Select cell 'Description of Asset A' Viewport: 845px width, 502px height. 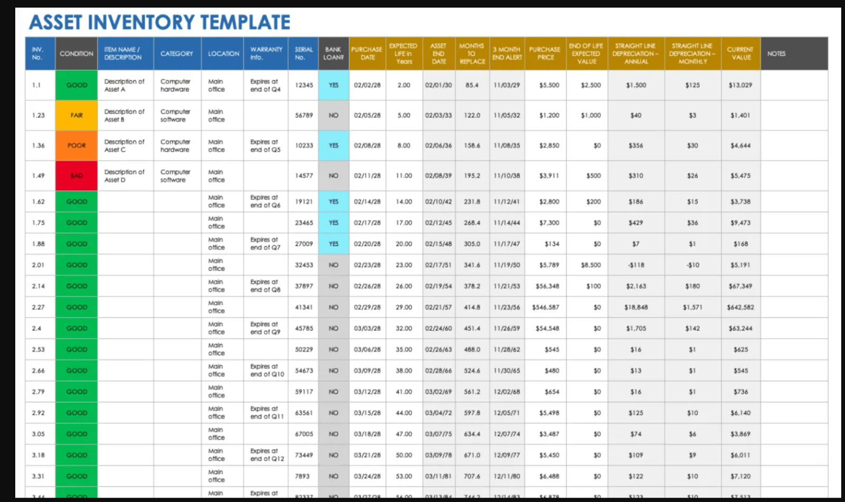(x=126, y=85)
